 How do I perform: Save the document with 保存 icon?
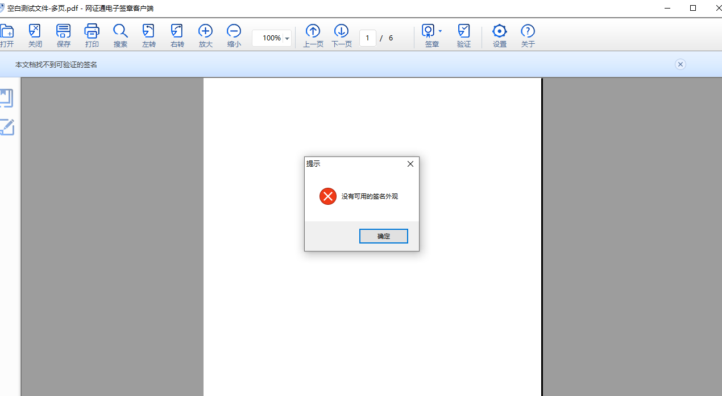point(64,32)
